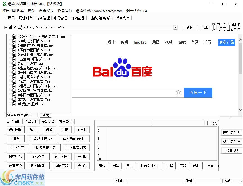Click the file icon beside M中国贸易网发布.txt

tap(14, 95)
